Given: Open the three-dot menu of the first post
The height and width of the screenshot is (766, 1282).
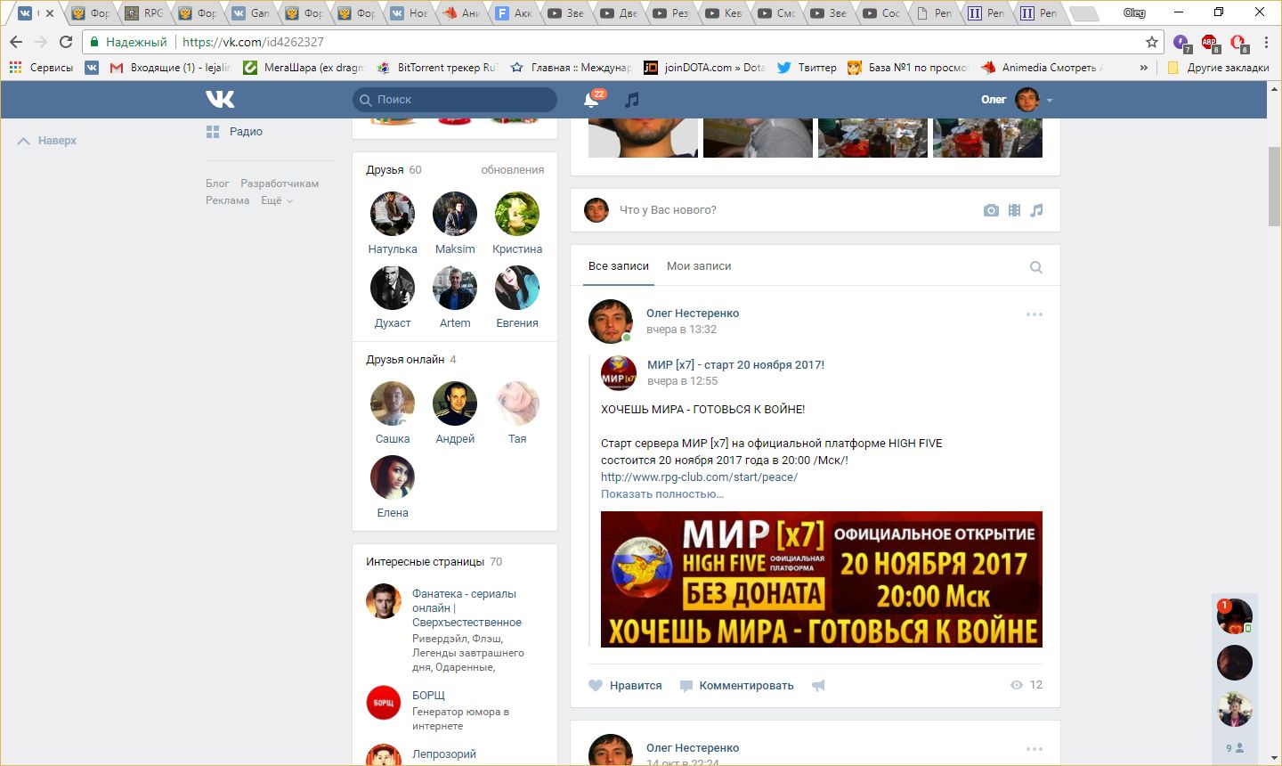Looking at the screenshot, I should coord(1034,314).
